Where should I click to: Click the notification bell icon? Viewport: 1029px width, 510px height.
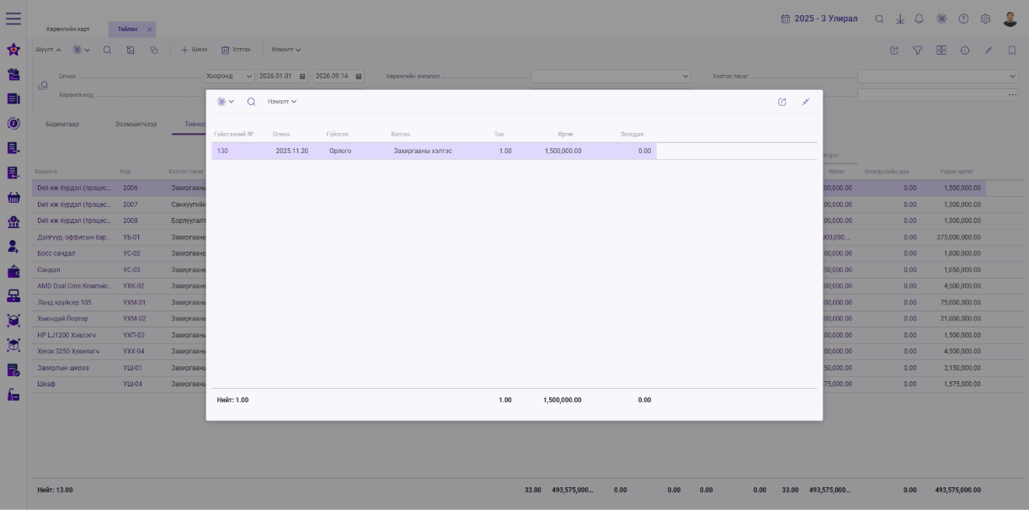(920, 19)
